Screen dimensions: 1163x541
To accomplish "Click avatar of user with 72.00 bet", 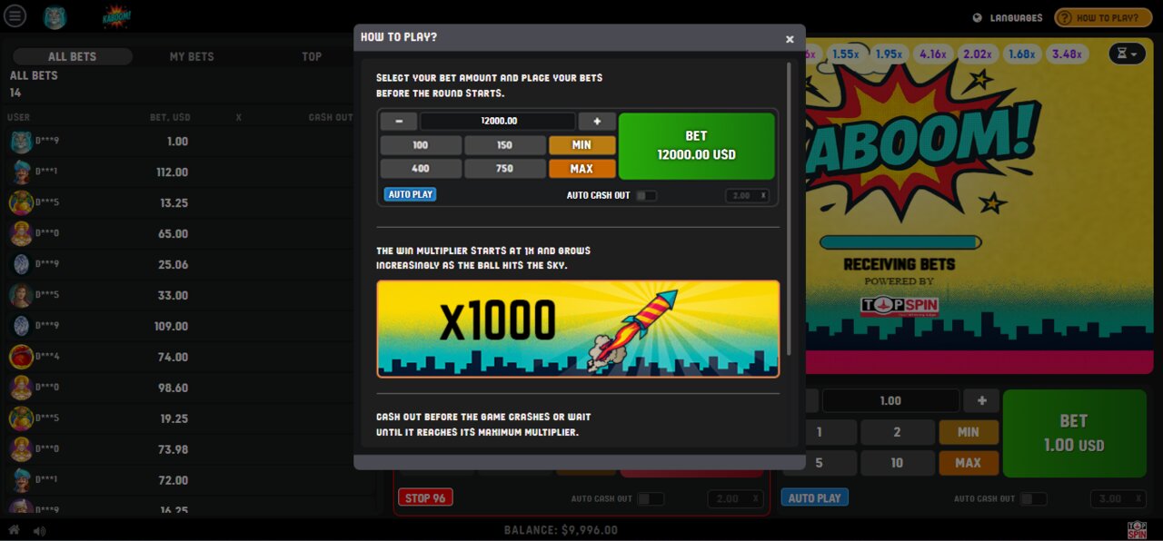I will click(x=21, y=481).
